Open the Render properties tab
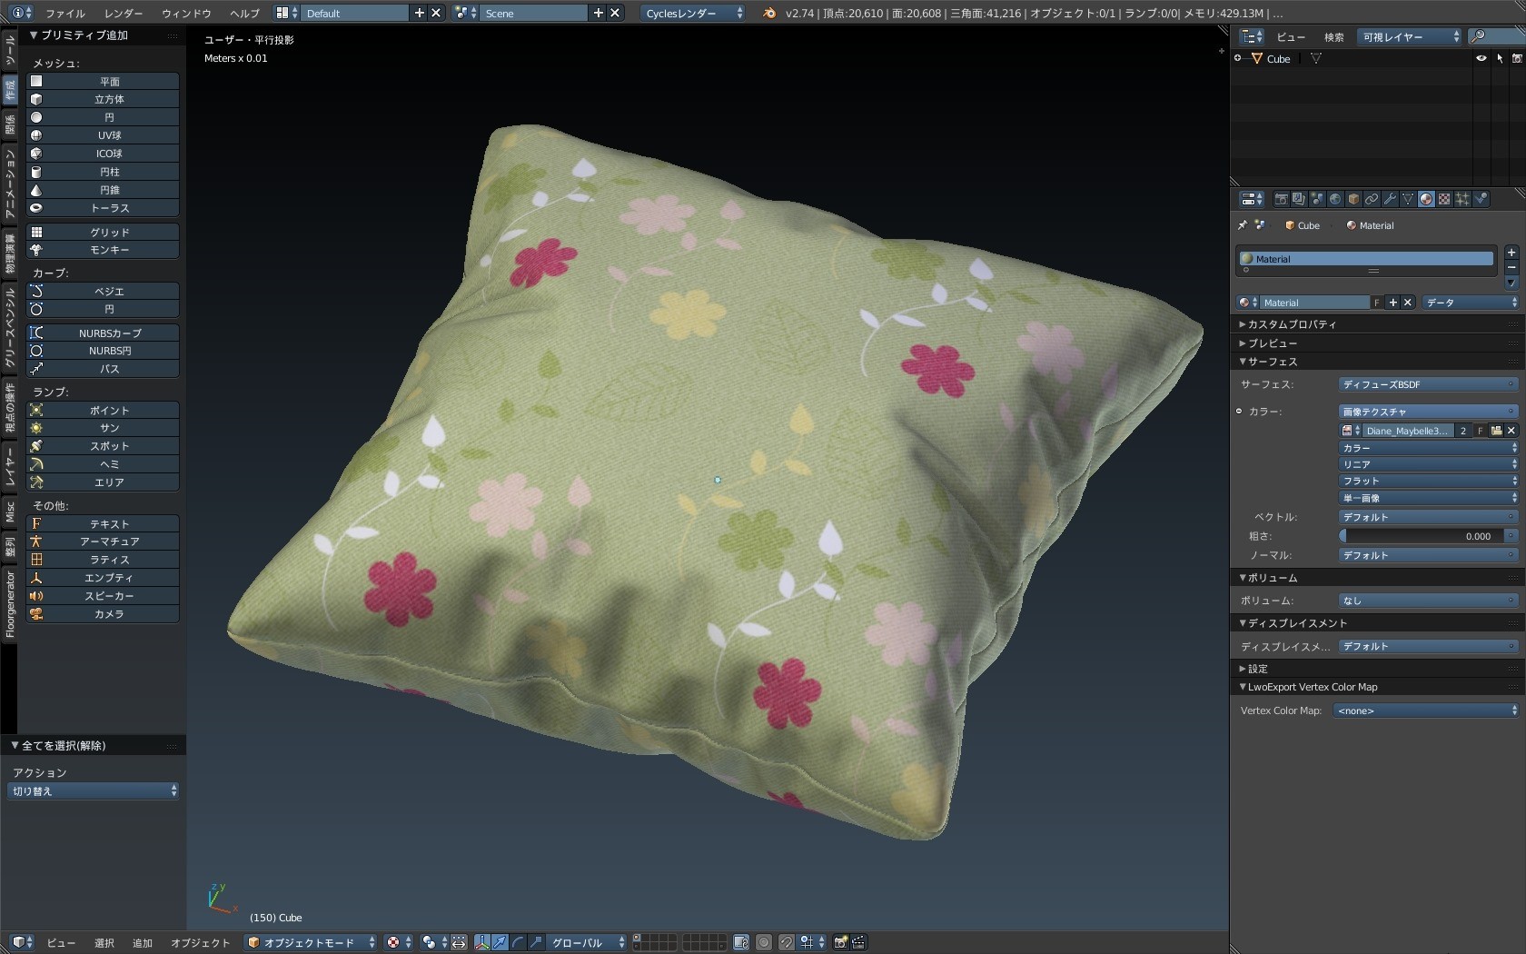This screenshot has width=1526, height=954. (1282, 199)
